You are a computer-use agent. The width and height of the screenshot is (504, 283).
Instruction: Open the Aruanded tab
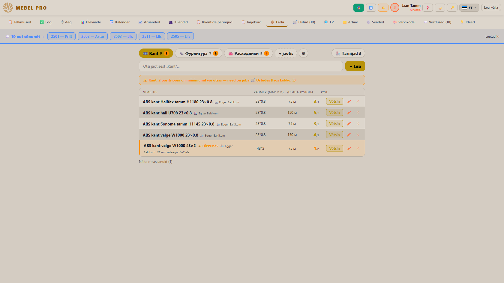[x=149, y=22]
